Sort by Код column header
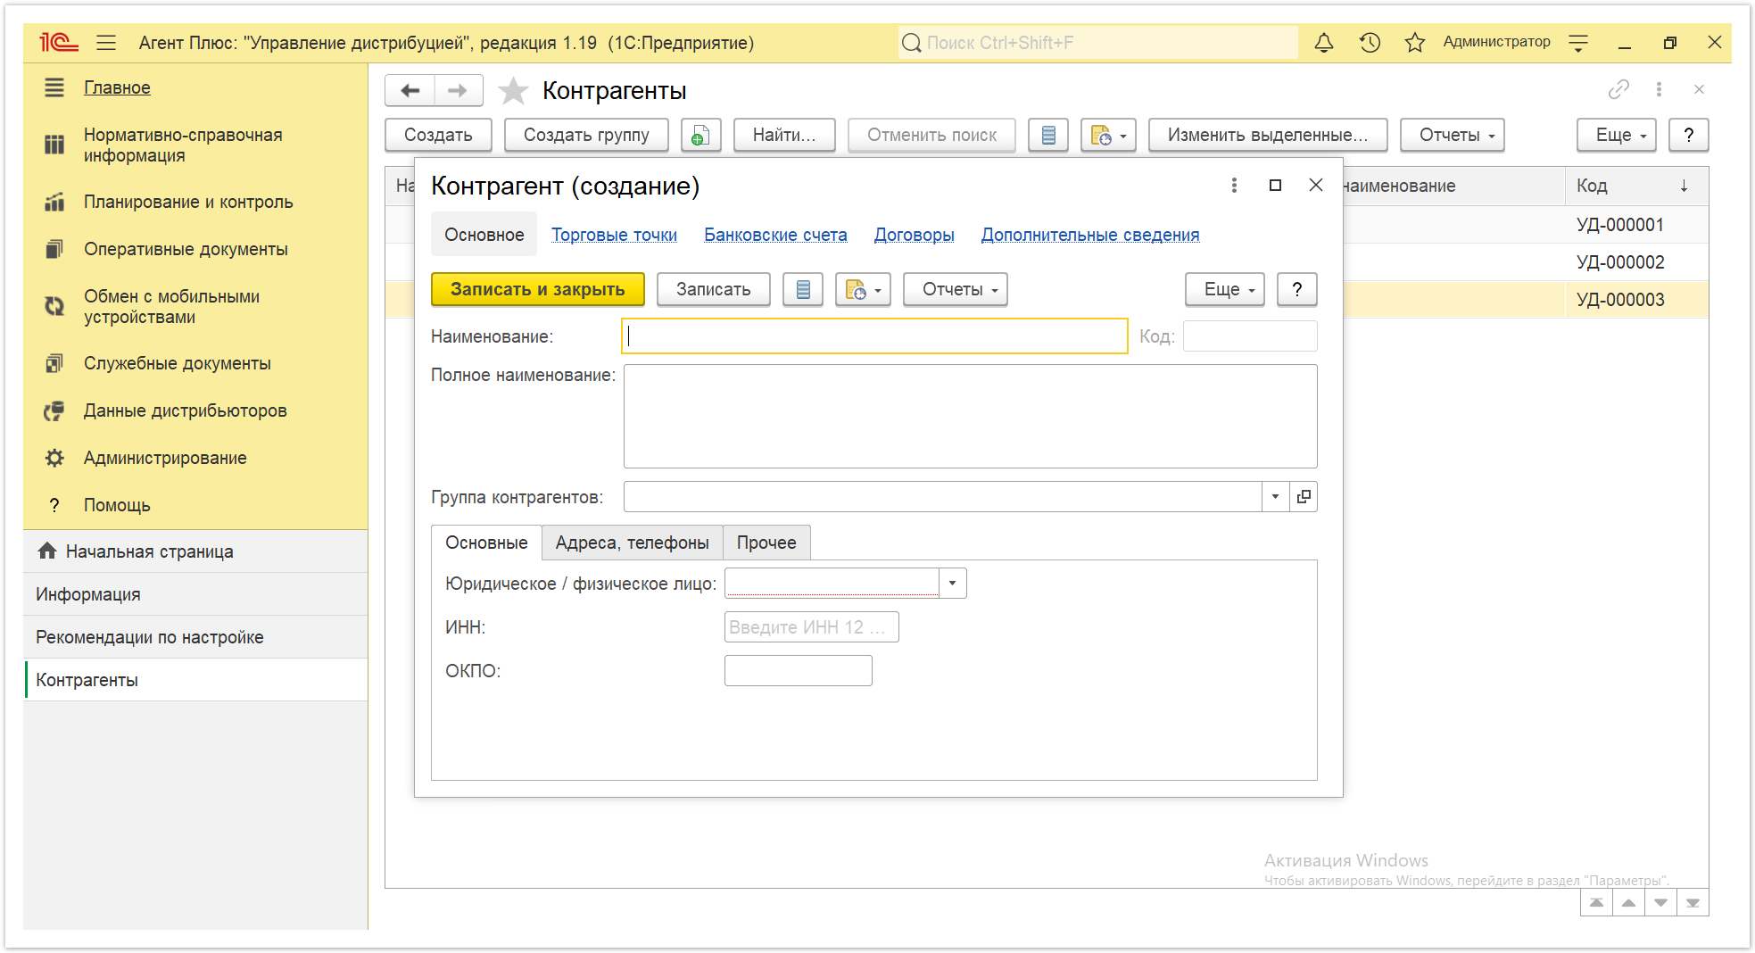 (x=1636, y=186)
